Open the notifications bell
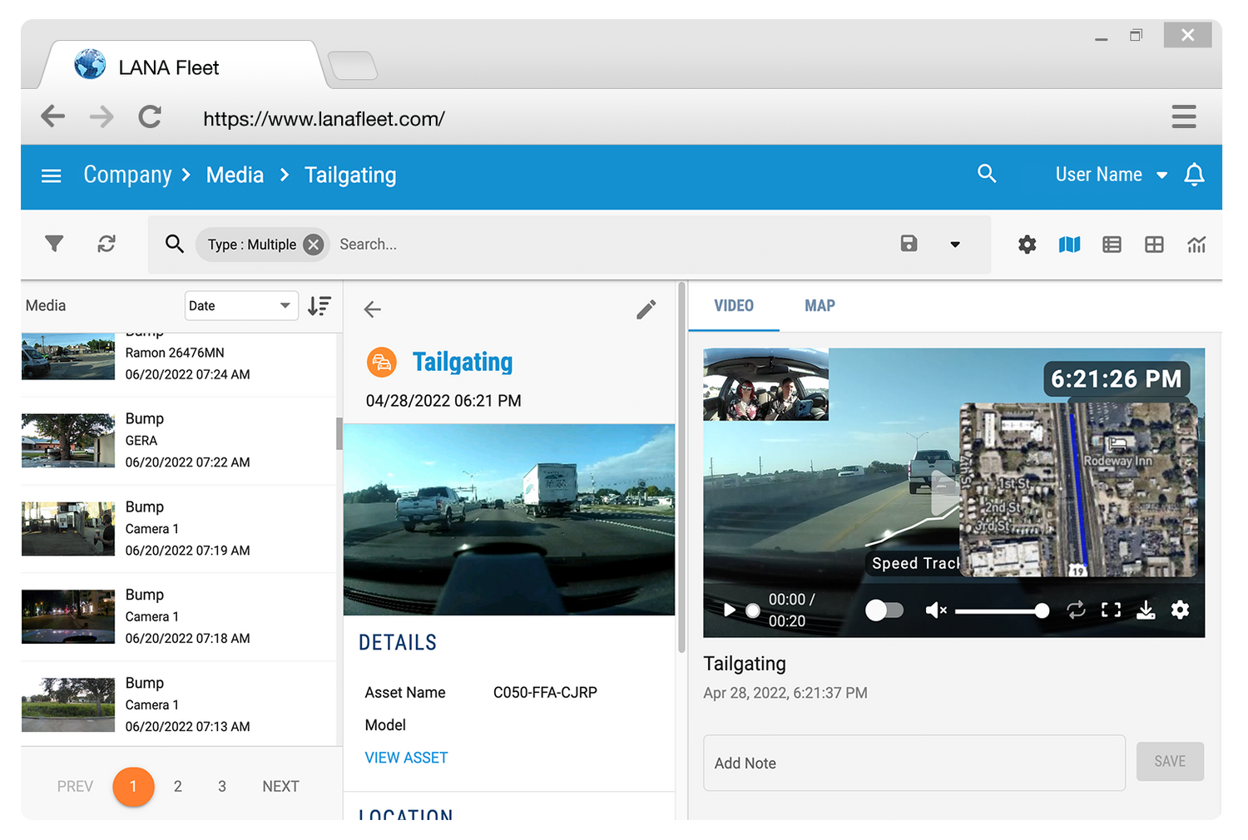 [x=1194, y=175]
